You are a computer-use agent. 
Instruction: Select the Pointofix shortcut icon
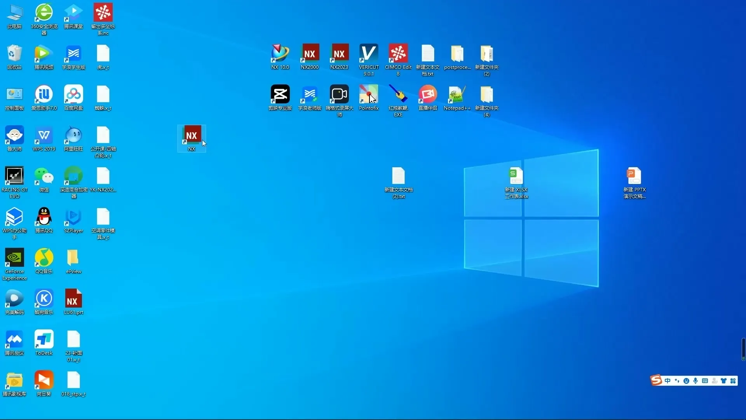pos(368,94)
